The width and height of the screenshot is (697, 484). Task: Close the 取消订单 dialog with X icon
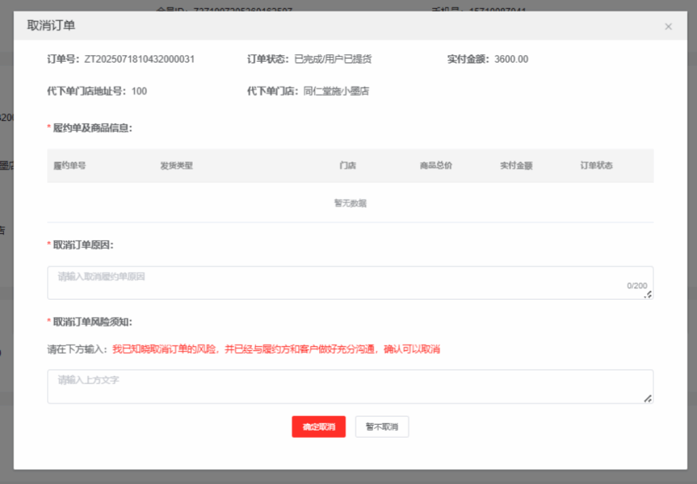[x=668, y=27]
